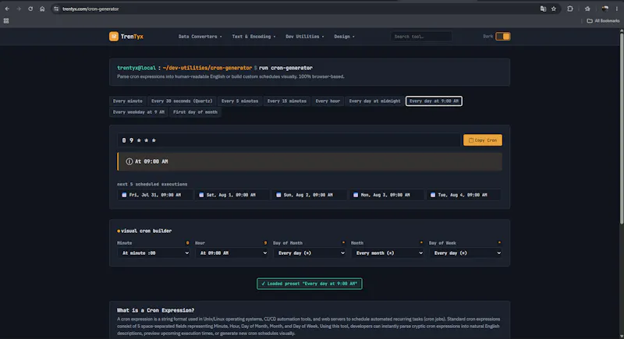
Task: Open the Month dropdown
Action: 388,252
